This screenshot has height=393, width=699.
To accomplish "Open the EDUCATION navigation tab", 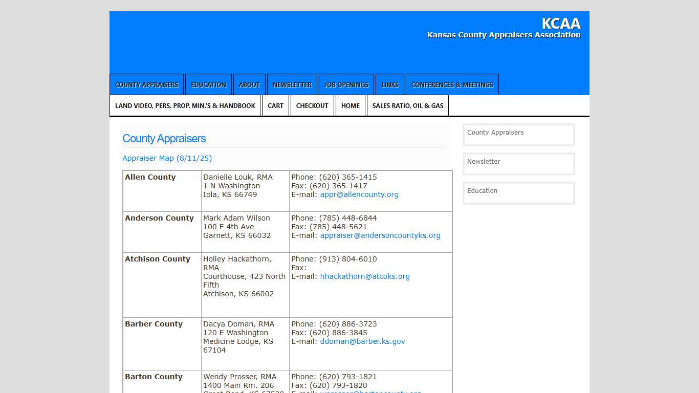I will [208, 84].
